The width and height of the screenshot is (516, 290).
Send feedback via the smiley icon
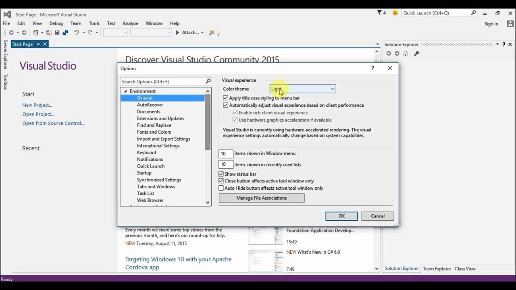[395, 13]
